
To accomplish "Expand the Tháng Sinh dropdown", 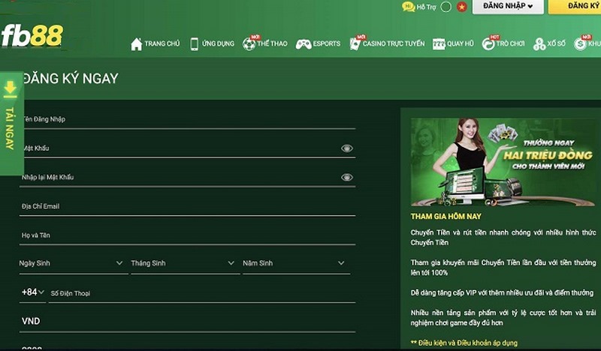I will click(231, 263).
